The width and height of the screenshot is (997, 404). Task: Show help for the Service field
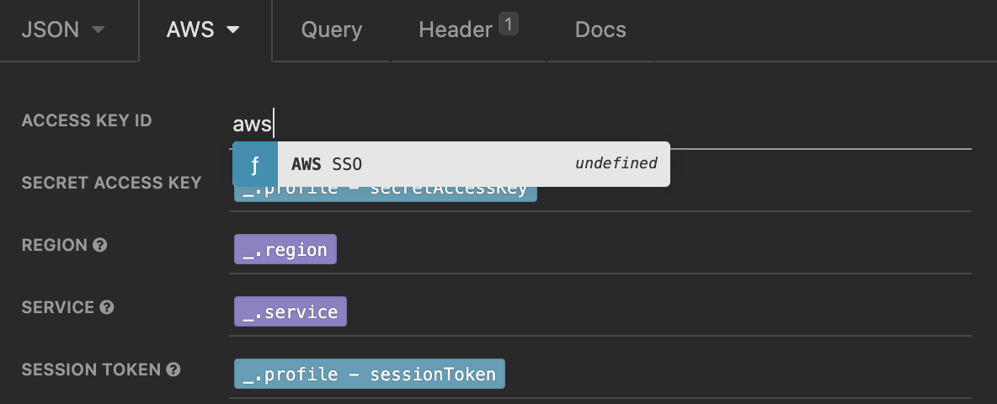107,307
